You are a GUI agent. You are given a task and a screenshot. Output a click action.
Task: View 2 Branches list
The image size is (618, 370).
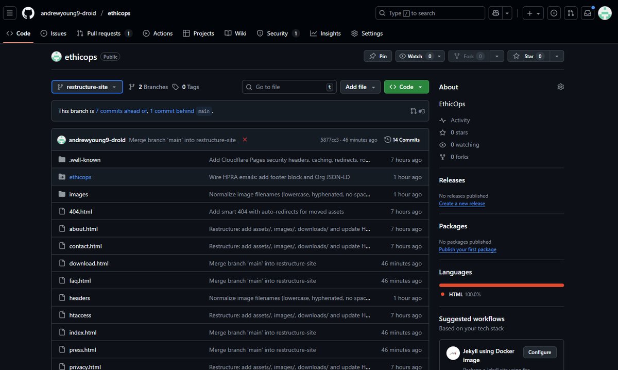pos(148,87)
